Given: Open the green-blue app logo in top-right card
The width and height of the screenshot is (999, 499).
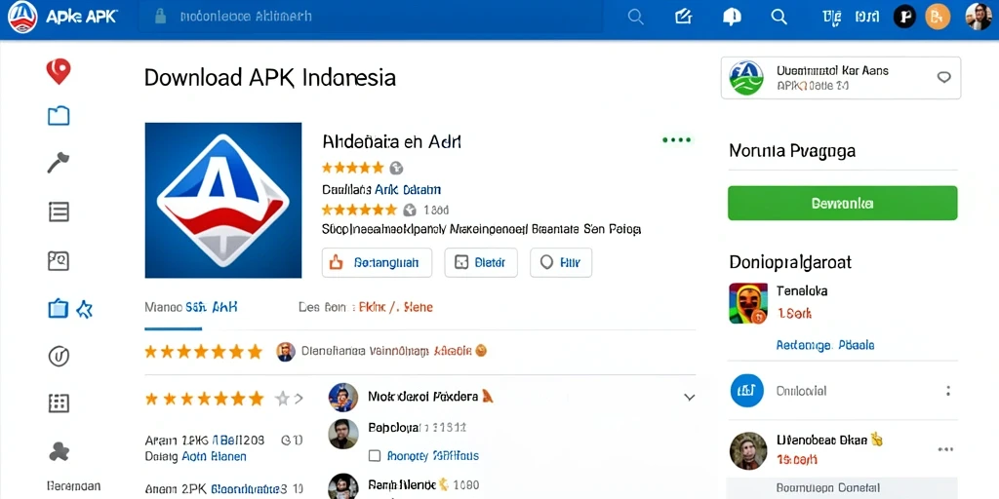Looking at the screenshot, I should [745, 78].
